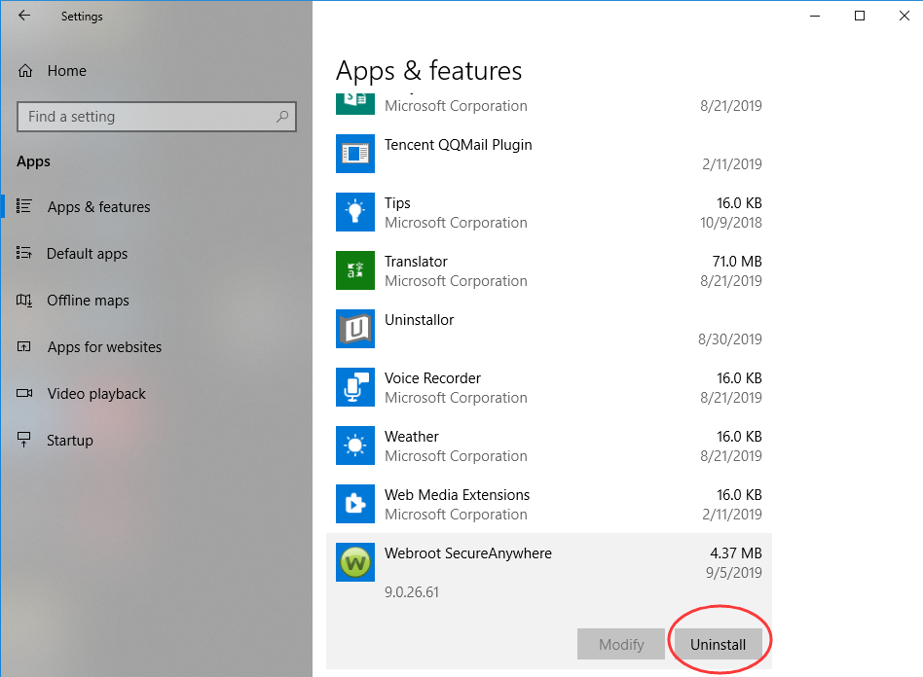Click the green Translator app icon

pyautogui.click(x=355, y=270)
